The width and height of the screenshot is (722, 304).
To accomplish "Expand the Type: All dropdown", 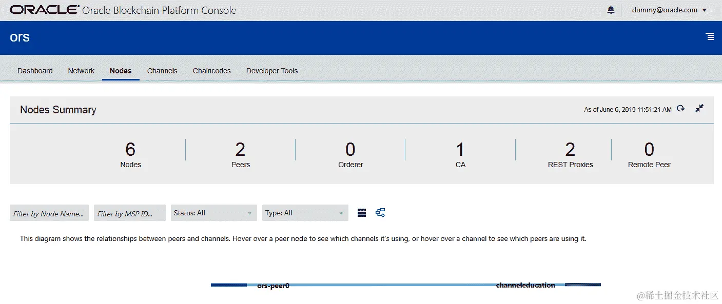I will pos(305,213).
